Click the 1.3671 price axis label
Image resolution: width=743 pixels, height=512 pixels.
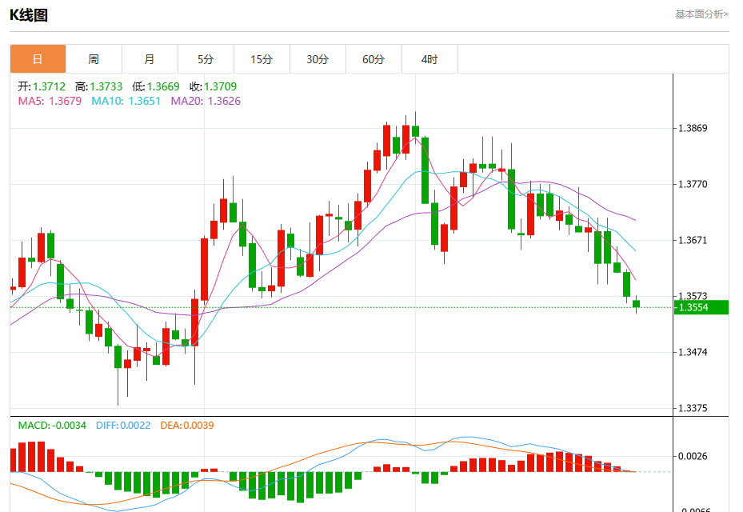point(693,240)
